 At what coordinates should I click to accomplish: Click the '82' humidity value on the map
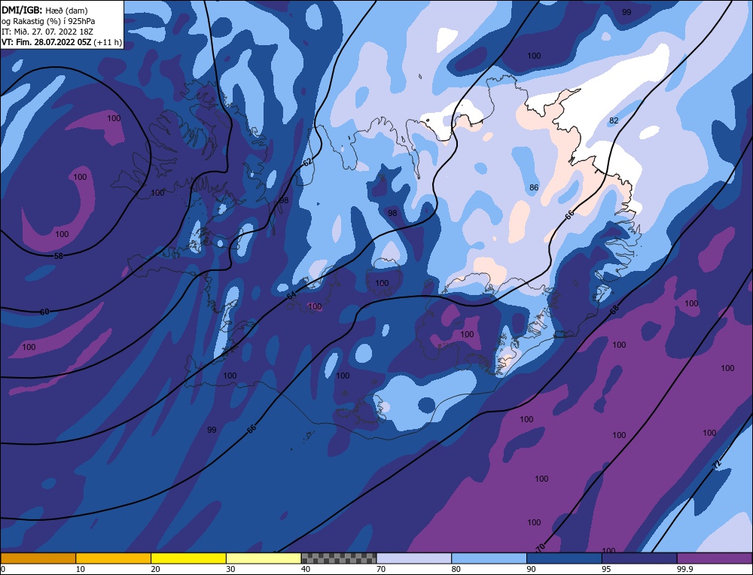614,120
